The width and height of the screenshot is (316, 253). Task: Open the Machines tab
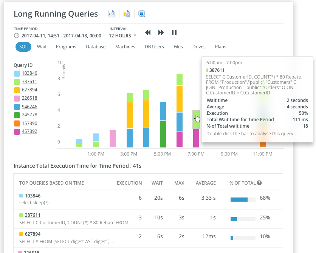(125, 47)
